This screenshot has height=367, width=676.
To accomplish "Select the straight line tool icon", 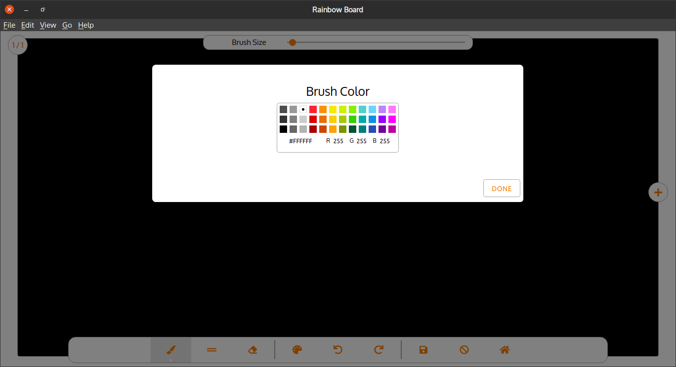I will coord(211,350).
